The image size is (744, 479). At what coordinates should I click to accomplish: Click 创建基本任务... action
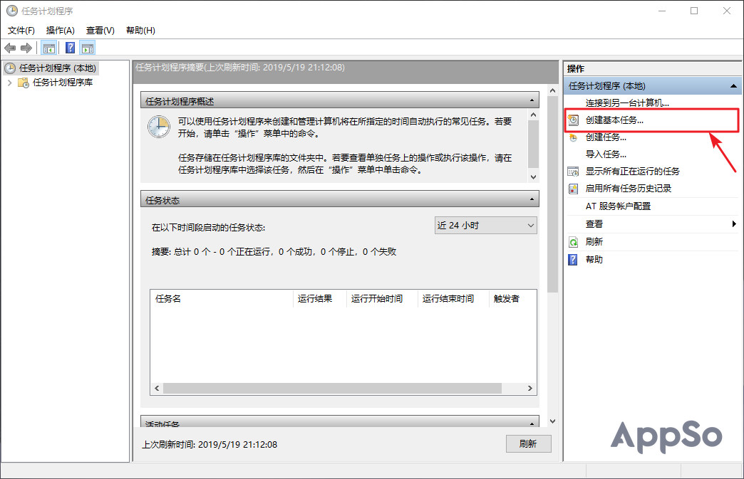pos(614,120)
